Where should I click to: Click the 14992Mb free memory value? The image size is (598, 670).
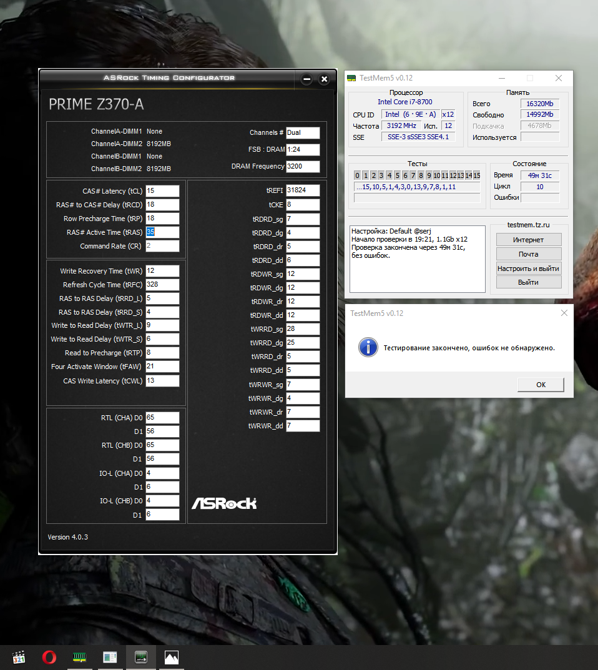tap(540, 114)
